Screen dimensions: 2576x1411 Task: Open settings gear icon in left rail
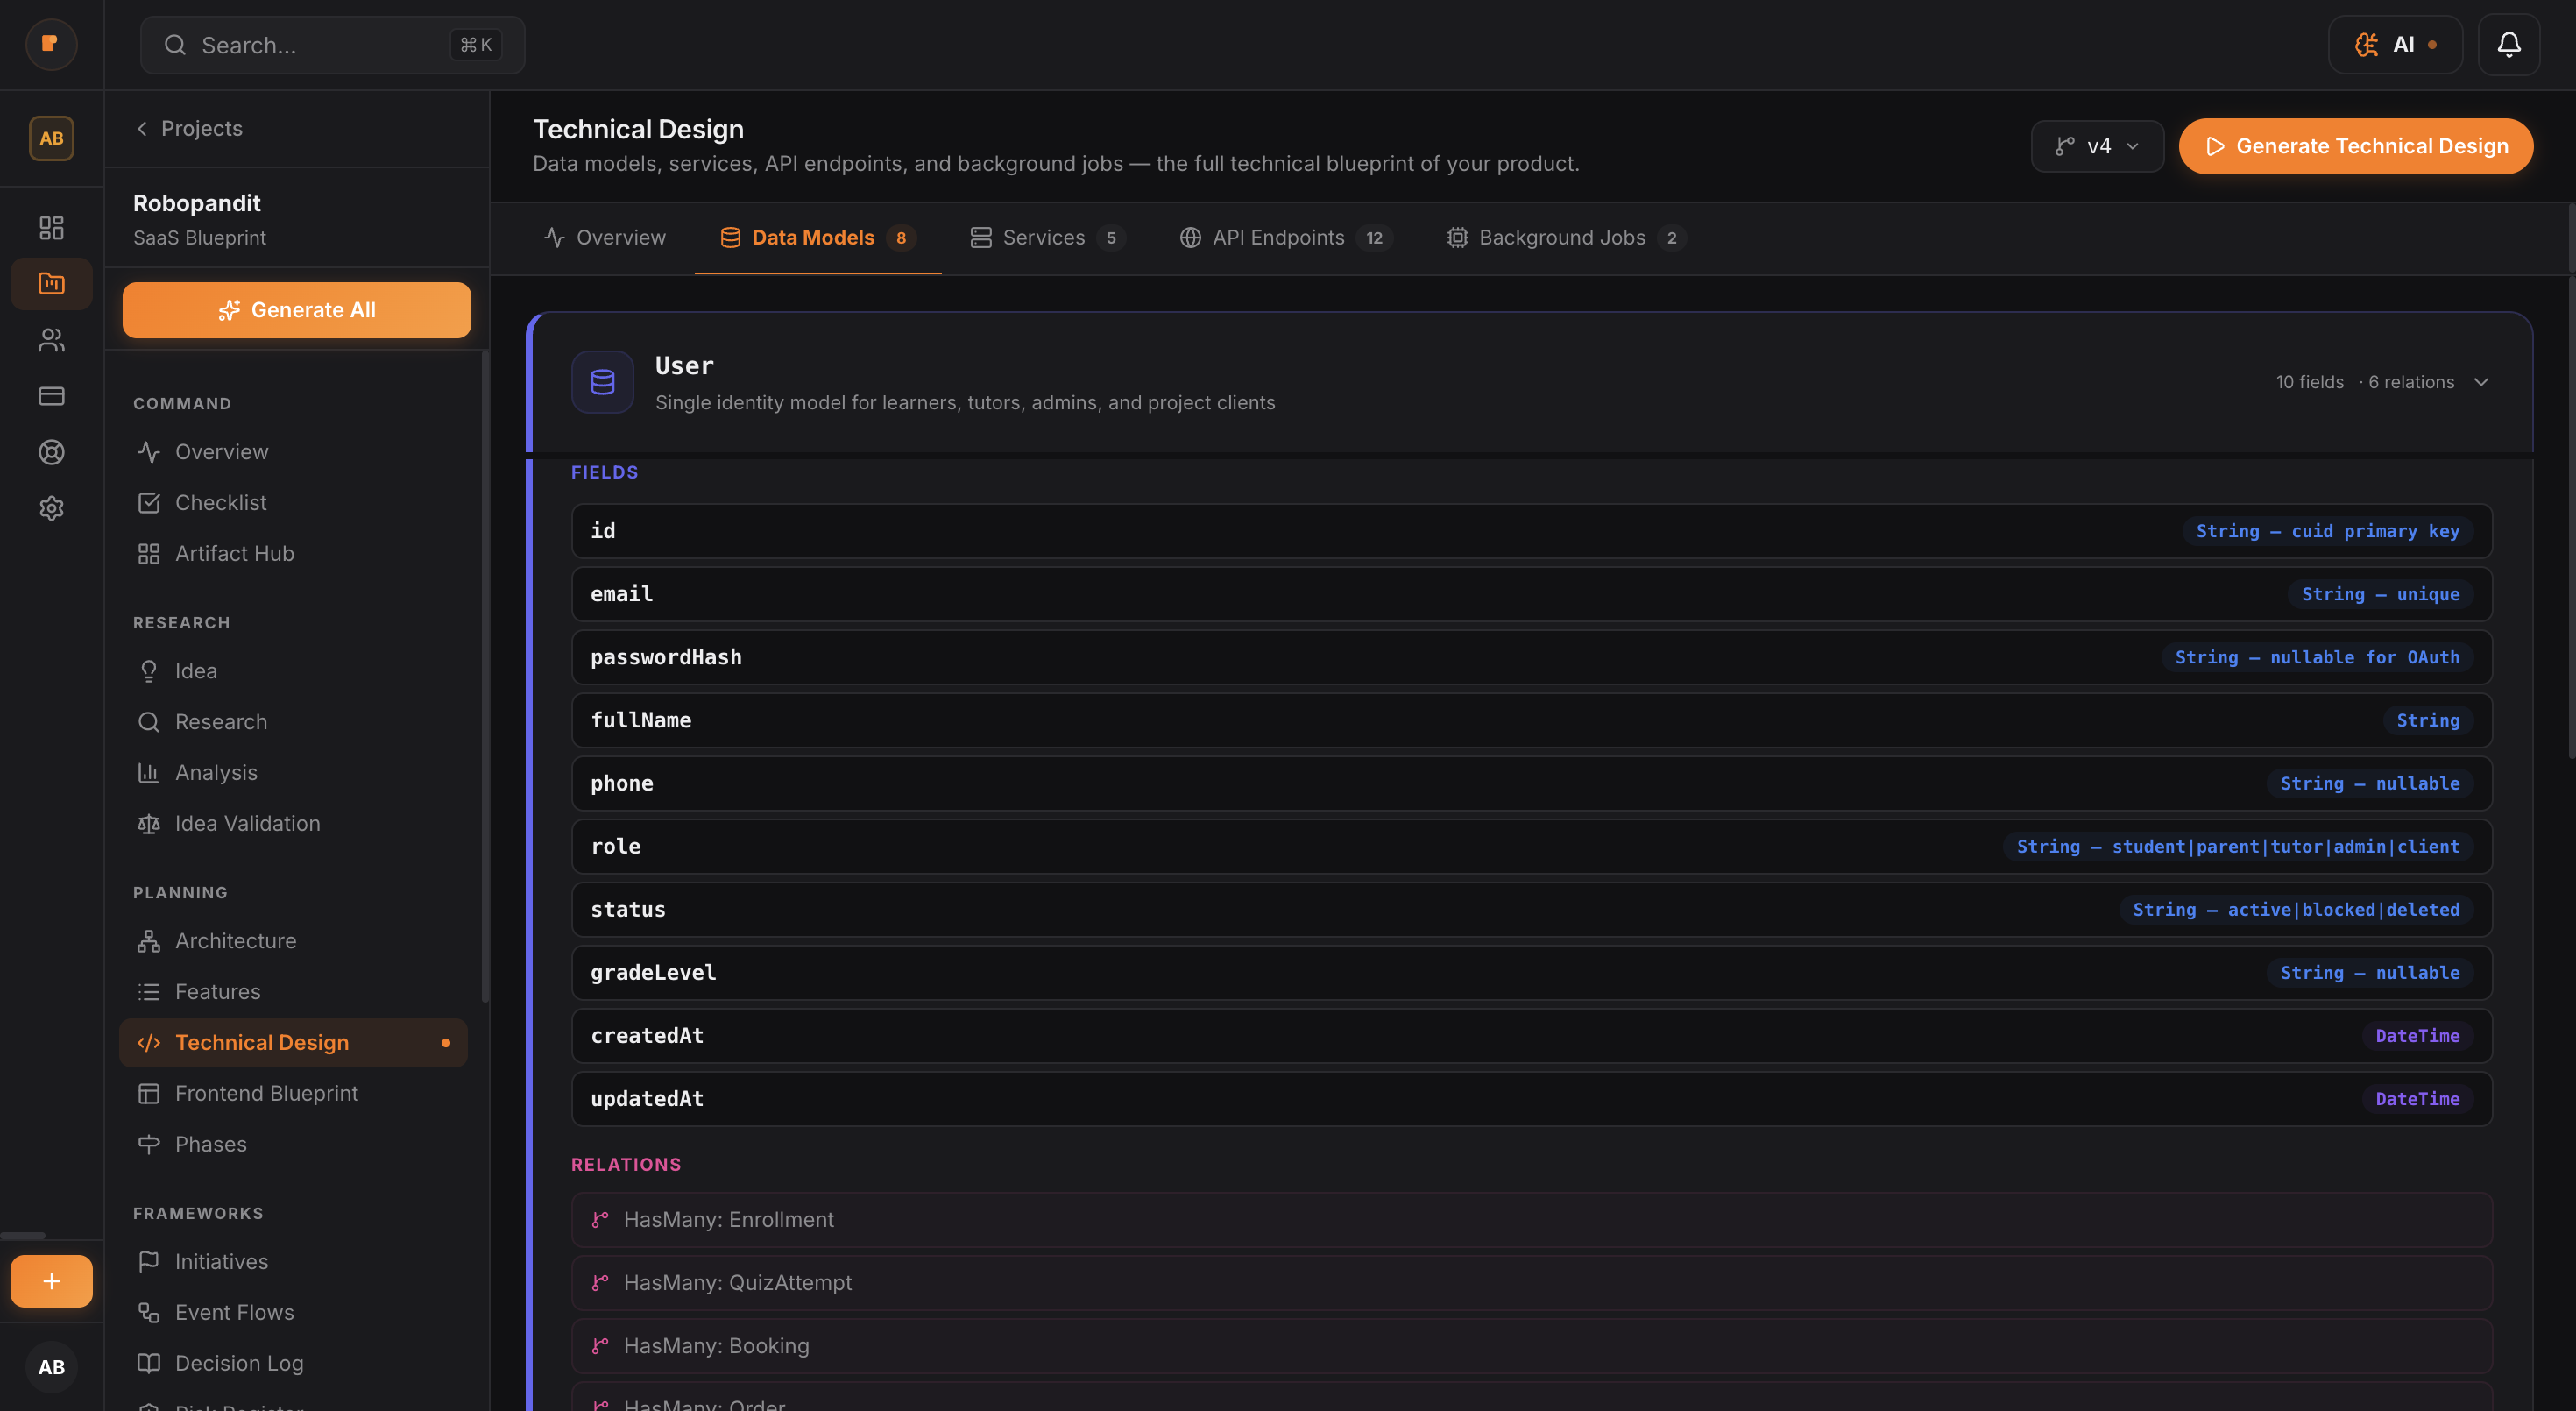[x=51, y=508]
